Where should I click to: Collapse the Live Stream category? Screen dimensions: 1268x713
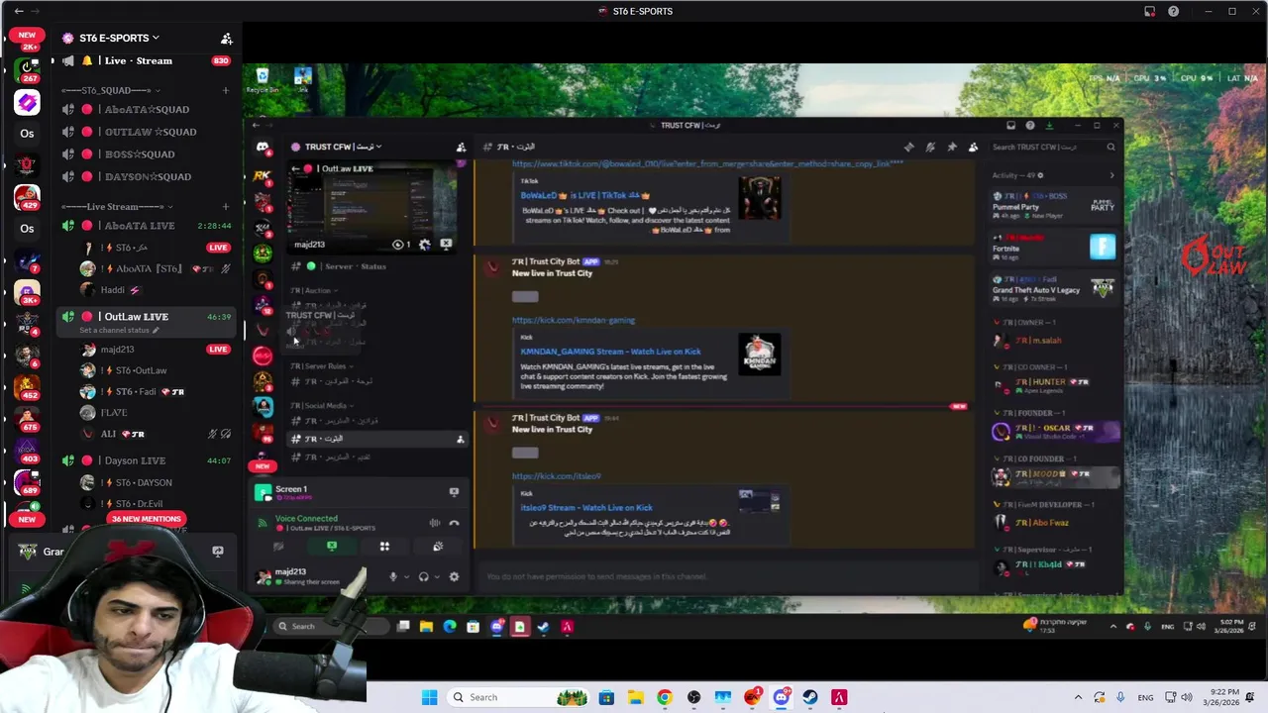(117, 207)
